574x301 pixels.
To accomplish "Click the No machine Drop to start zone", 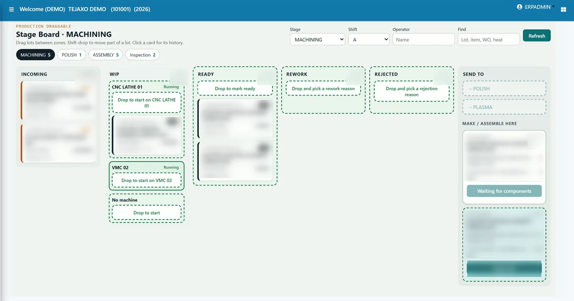I will click(x=147, y=213).
